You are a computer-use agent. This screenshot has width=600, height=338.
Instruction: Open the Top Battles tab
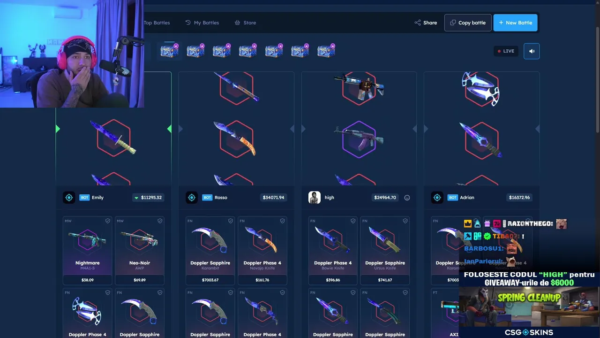click(x=157, y=23)
